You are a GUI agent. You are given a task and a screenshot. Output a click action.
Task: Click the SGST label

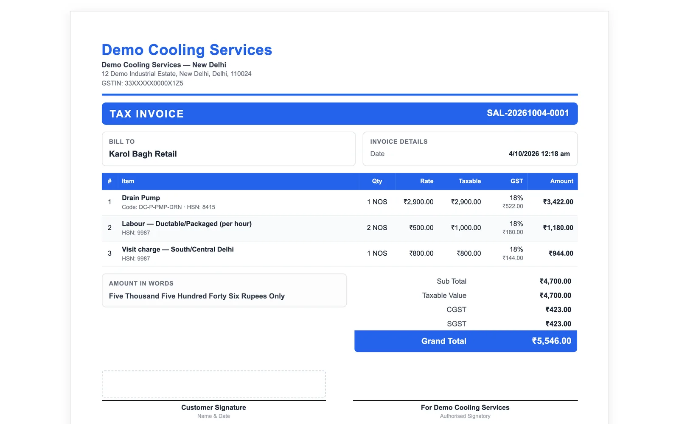(457, 324)
